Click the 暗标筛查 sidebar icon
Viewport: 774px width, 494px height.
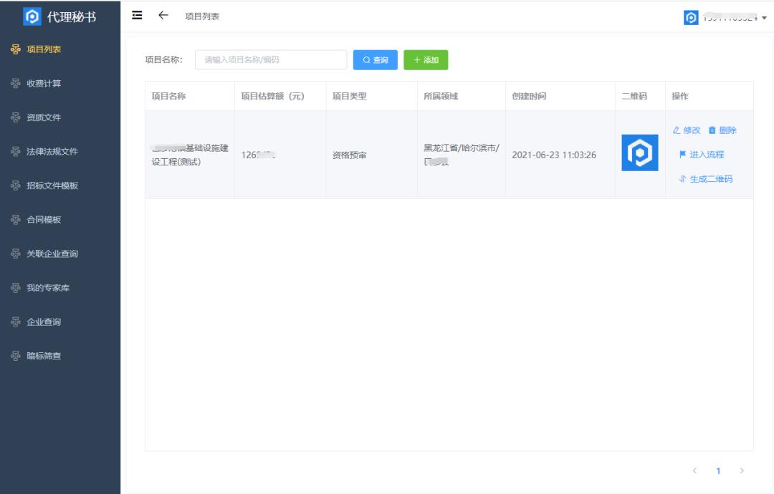pyautogui.click(x=18, y=355)
